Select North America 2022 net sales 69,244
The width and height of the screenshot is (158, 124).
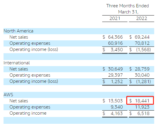(x=142, y=37)
